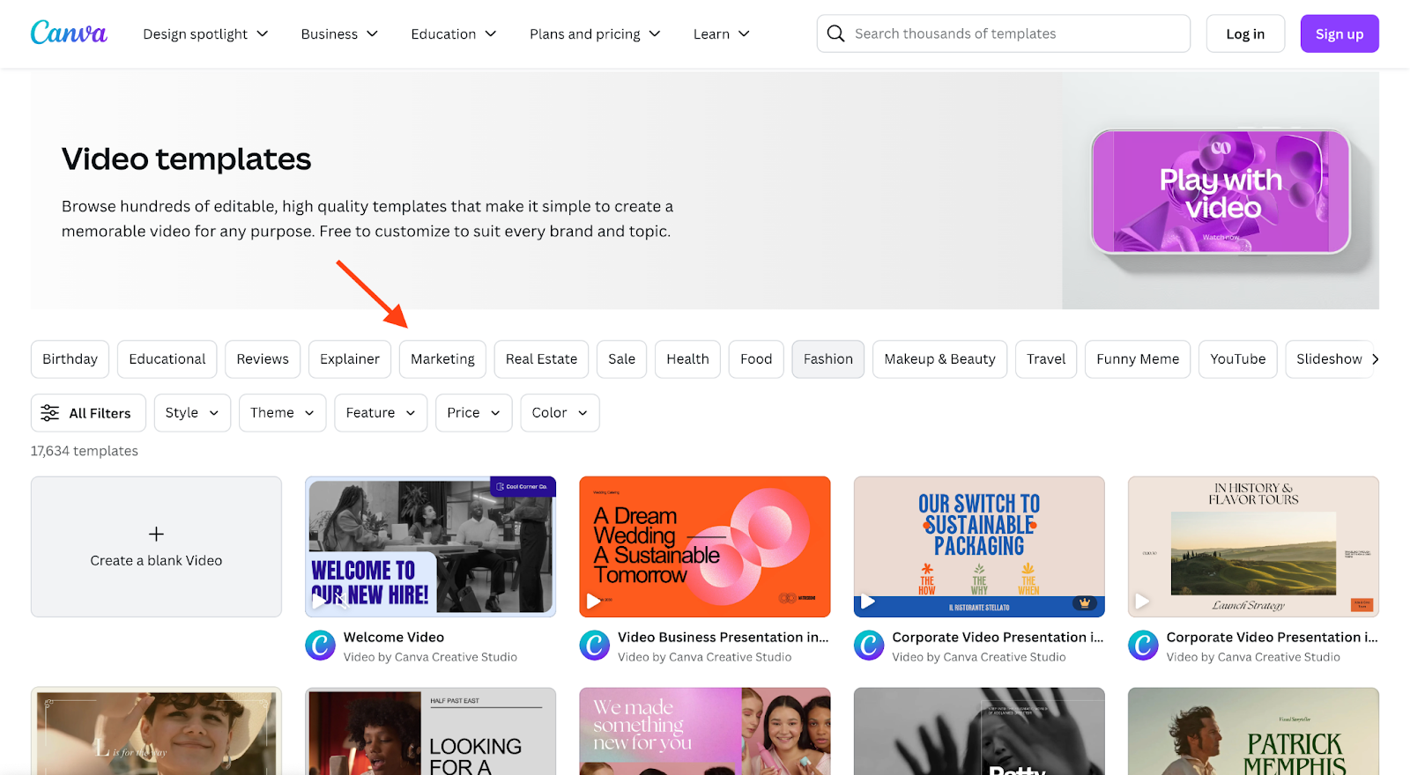Open the Style filter dropdown
The image size is (1410, 775).
[x=192, y=413]
